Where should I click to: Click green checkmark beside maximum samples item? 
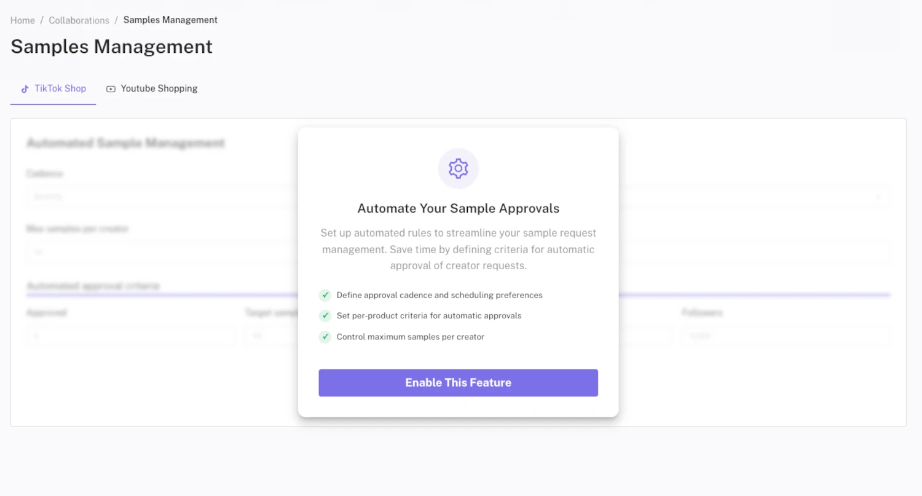click(325, 337)
